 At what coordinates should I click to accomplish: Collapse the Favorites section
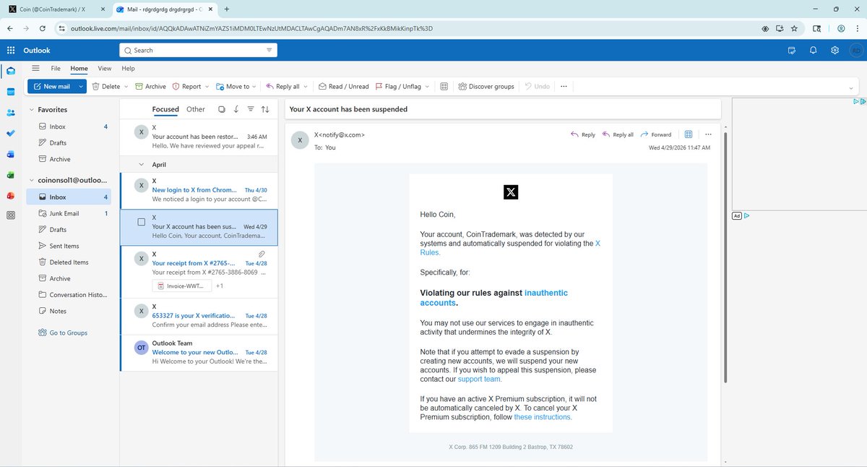coord(31,110)
